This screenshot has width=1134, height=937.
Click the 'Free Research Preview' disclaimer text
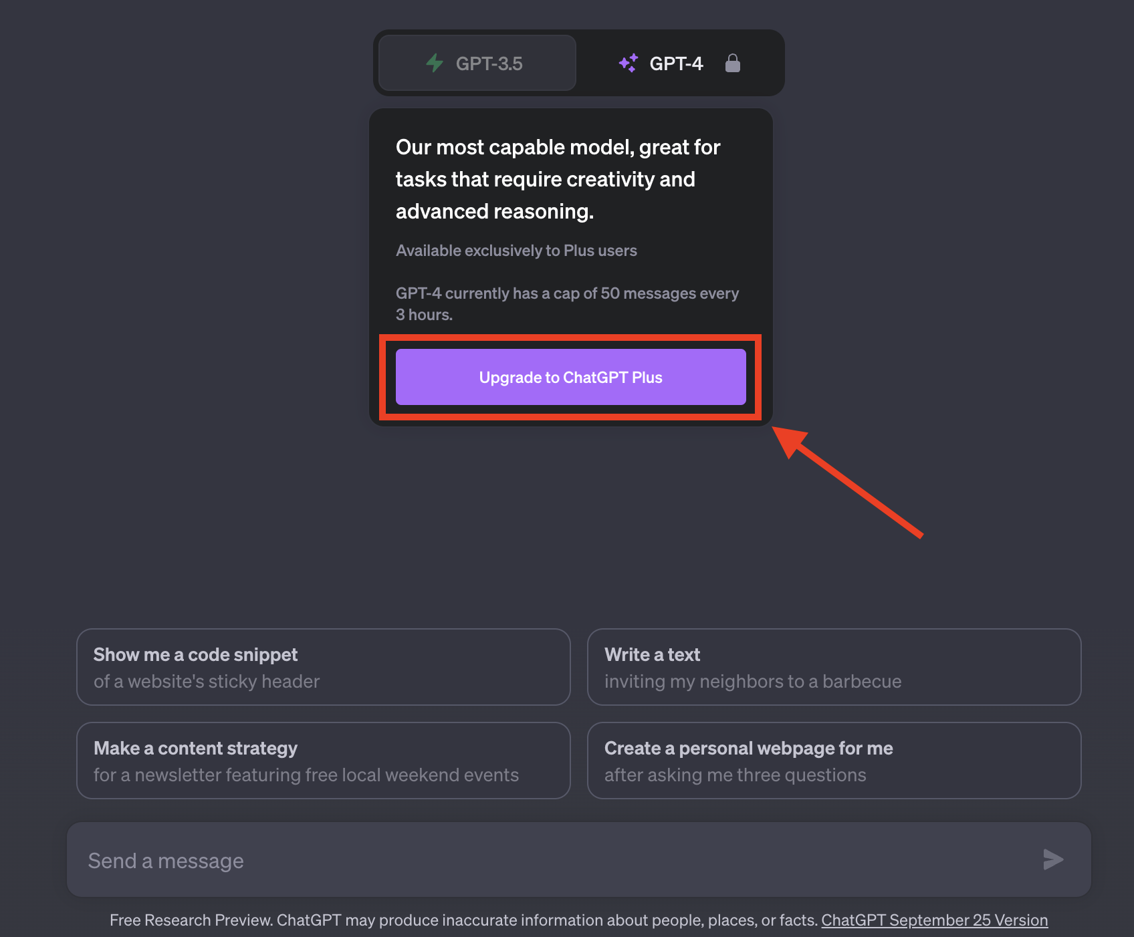[464, 920]
